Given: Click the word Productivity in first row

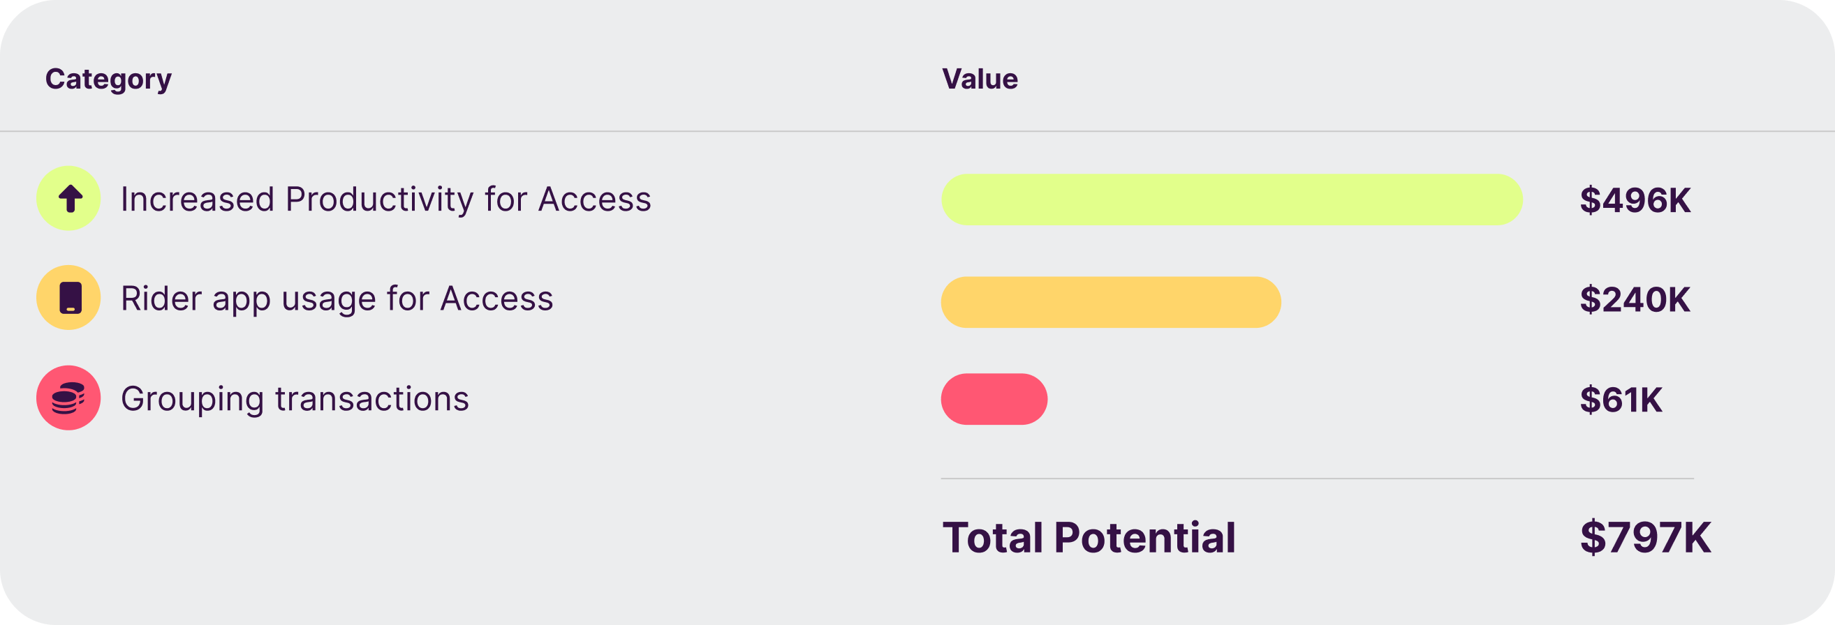Looking at the screenshot, I should [379, 199].
